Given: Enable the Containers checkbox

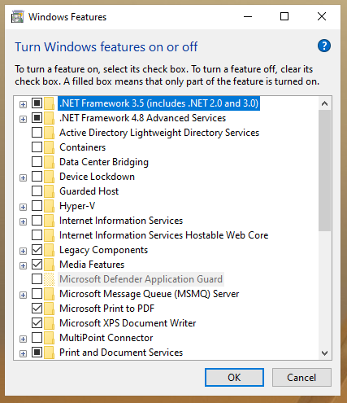Looking at the screenshot, I should click(x=37, y=147).
